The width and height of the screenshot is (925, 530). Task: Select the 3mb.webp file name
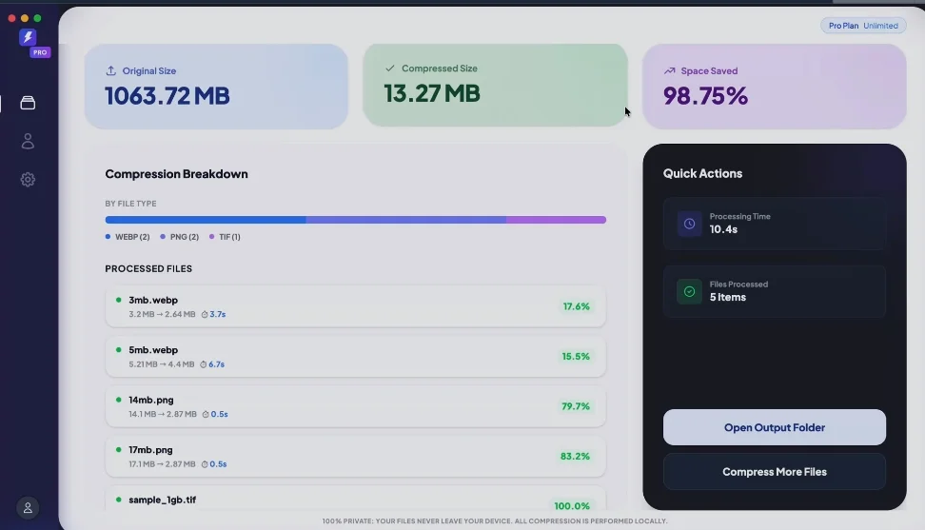153,300
